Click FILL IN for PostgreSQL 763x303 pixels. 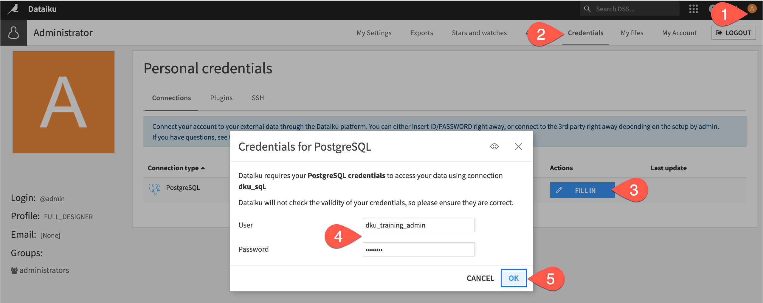point(582,190)
